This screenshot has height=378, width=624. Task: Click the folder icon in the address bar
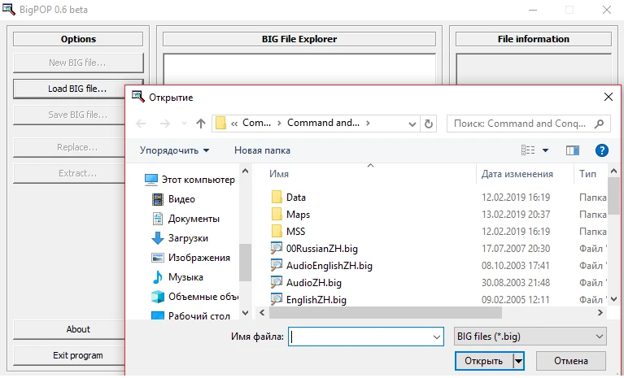(x=220, y=124)
